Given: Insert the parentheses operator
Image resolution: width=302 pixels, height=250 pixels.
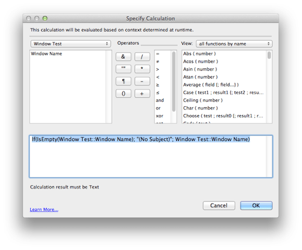Looking at the screenshot, I should click(x=123, y=93).
